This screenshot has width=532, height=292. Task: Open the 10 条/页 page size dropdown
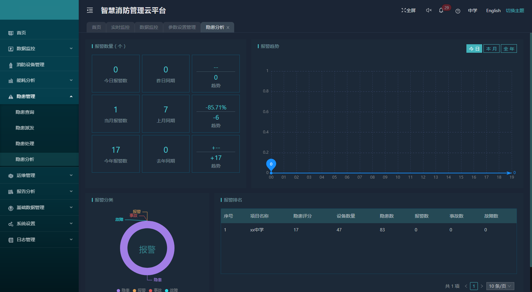point(500,286)
